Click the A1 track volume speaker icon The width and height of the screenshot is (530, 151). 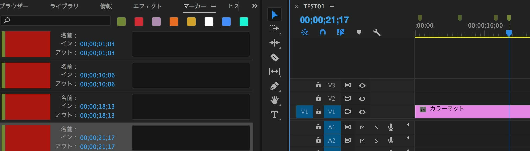click(408, 125)
